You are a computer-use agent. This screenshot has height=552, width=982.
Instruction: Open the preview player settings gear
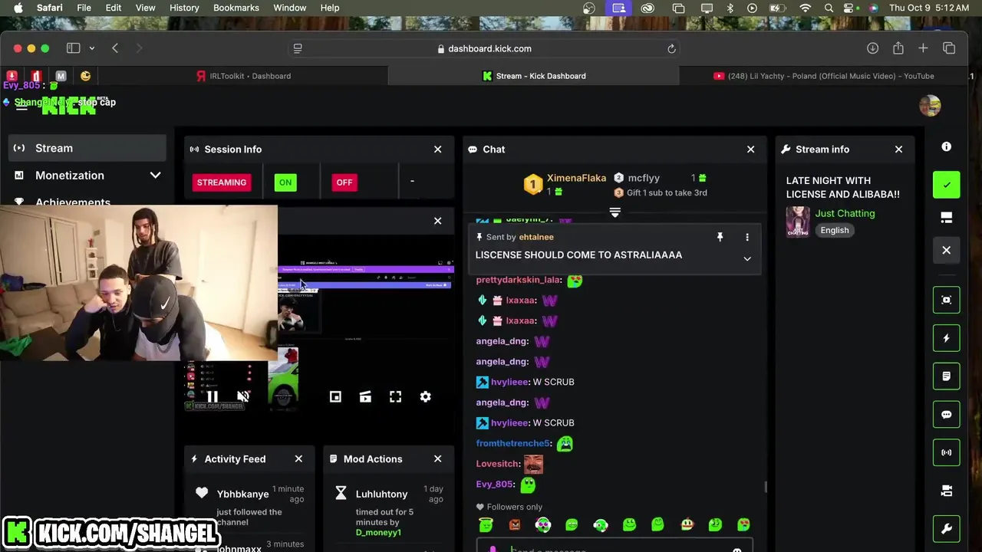pos(425,396)
